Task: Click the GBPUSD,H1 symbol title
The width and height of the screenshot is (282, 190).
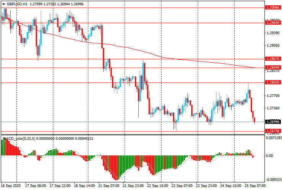Action: 17,4
